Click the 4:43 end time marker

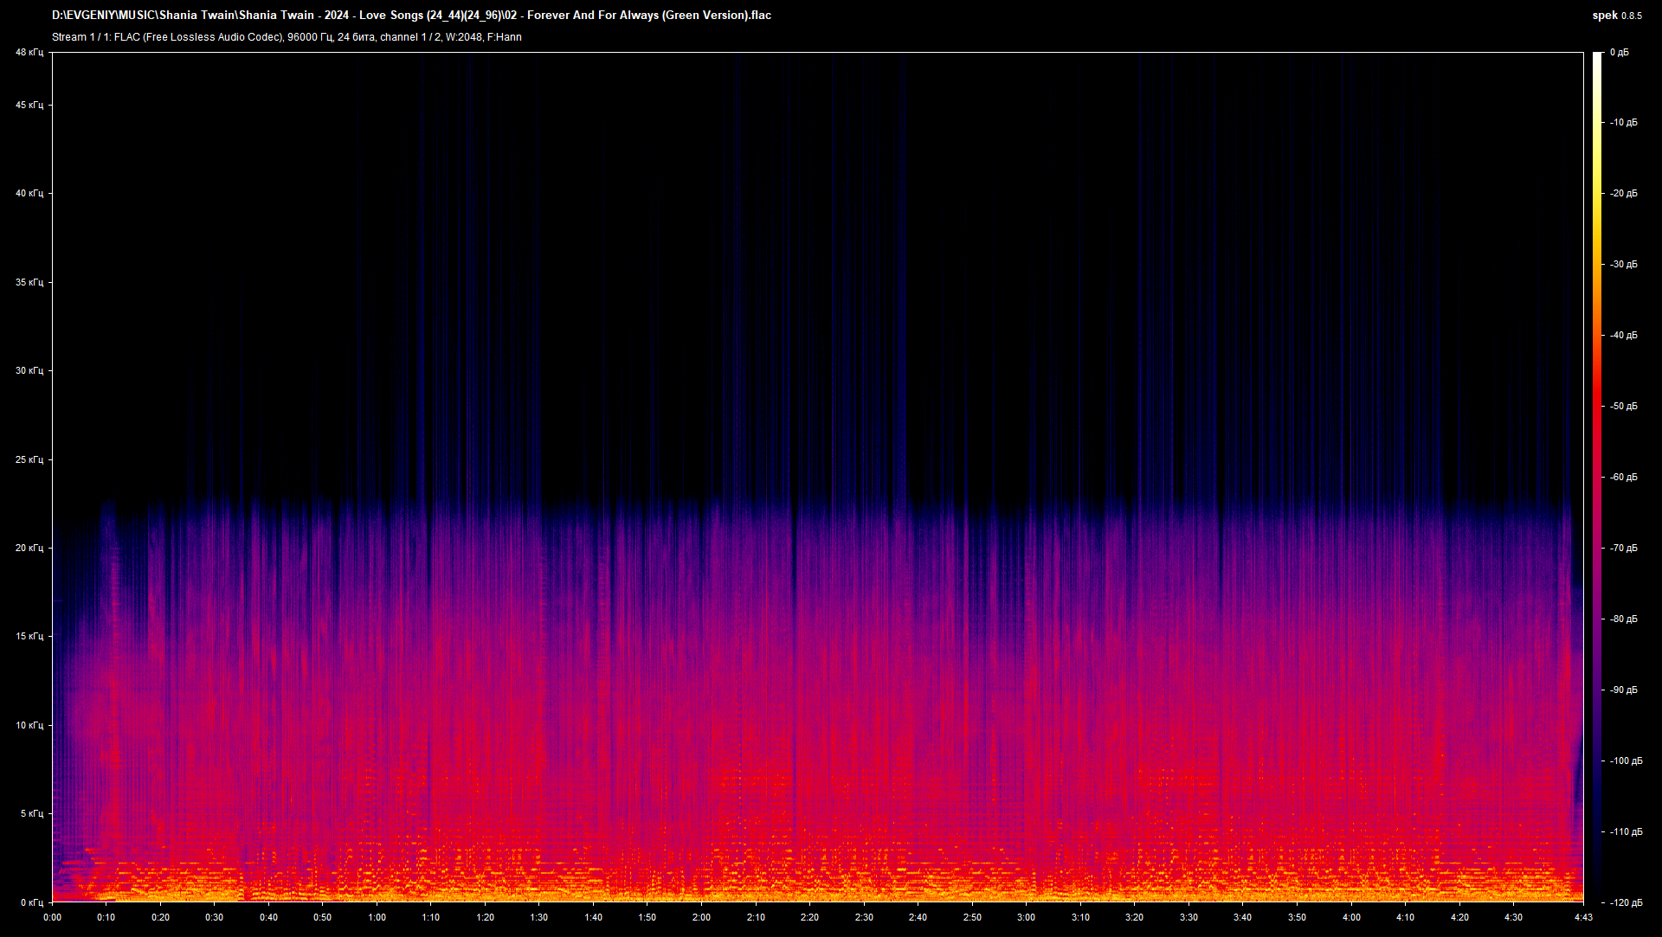(x=1583, y=917)
